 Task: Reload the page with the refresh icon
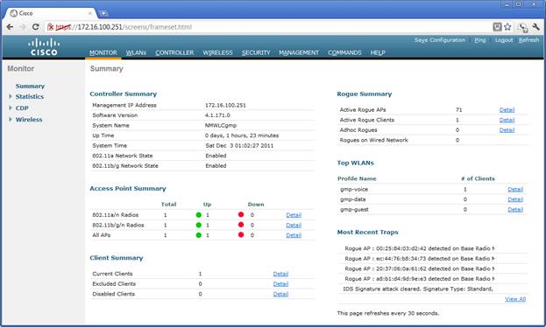click(36, 27)
